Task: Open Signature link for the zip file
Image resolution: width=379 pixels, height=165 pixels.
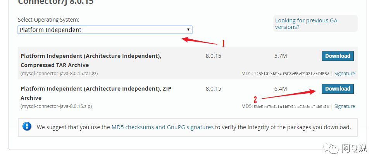Action: click(x=345, y=106)
